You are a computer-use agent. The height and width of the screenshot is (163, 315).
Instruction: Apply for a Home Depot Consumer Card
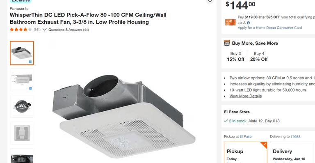(269, 28)
